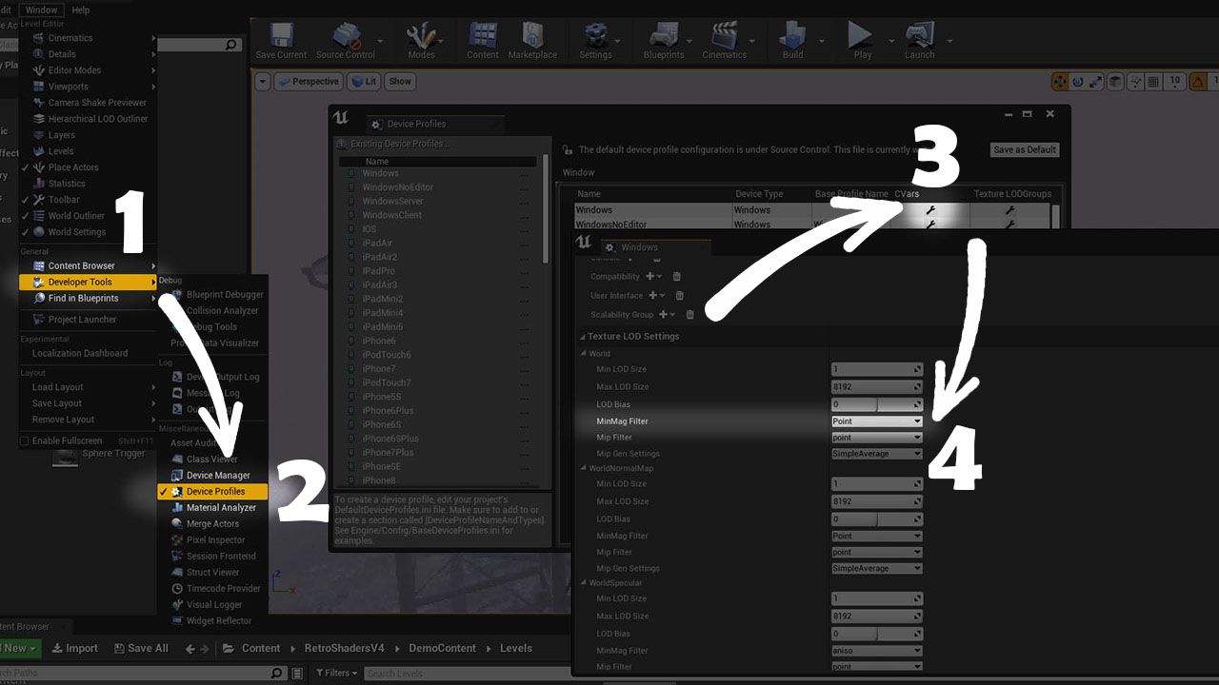The height and width of the screenshot is (685, 1219).
Task: Collapse WorldNormalMap group
Action: coord(584,468)
